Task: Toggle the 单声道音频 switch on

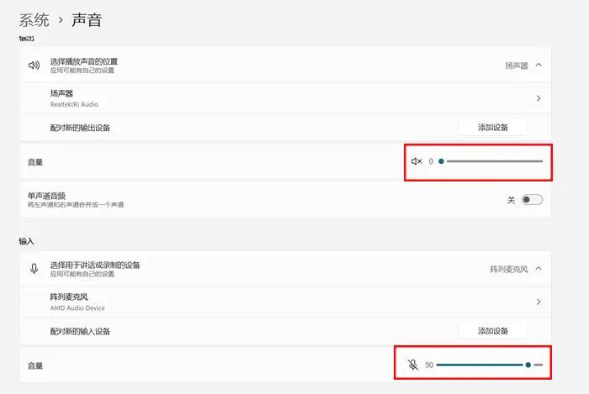Action: pyautogui.click(x=532, y=200)
